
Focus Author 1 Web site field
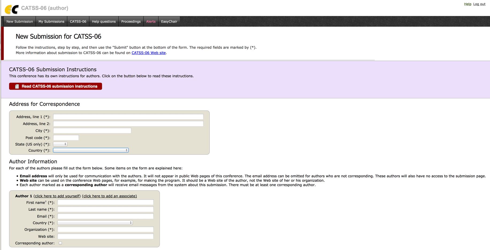click(x=106, y=236)
